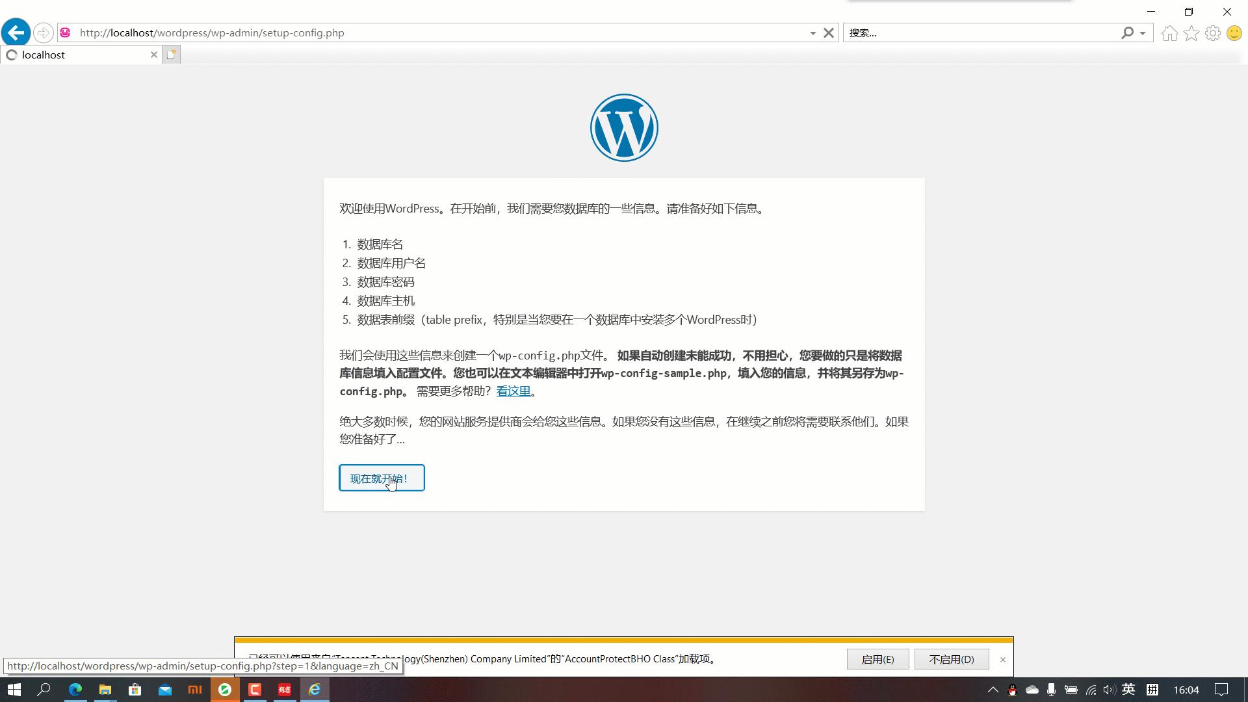
Task: Click the smiley feedback icon
Action: pyautogui.click(x=1234, y=33)
